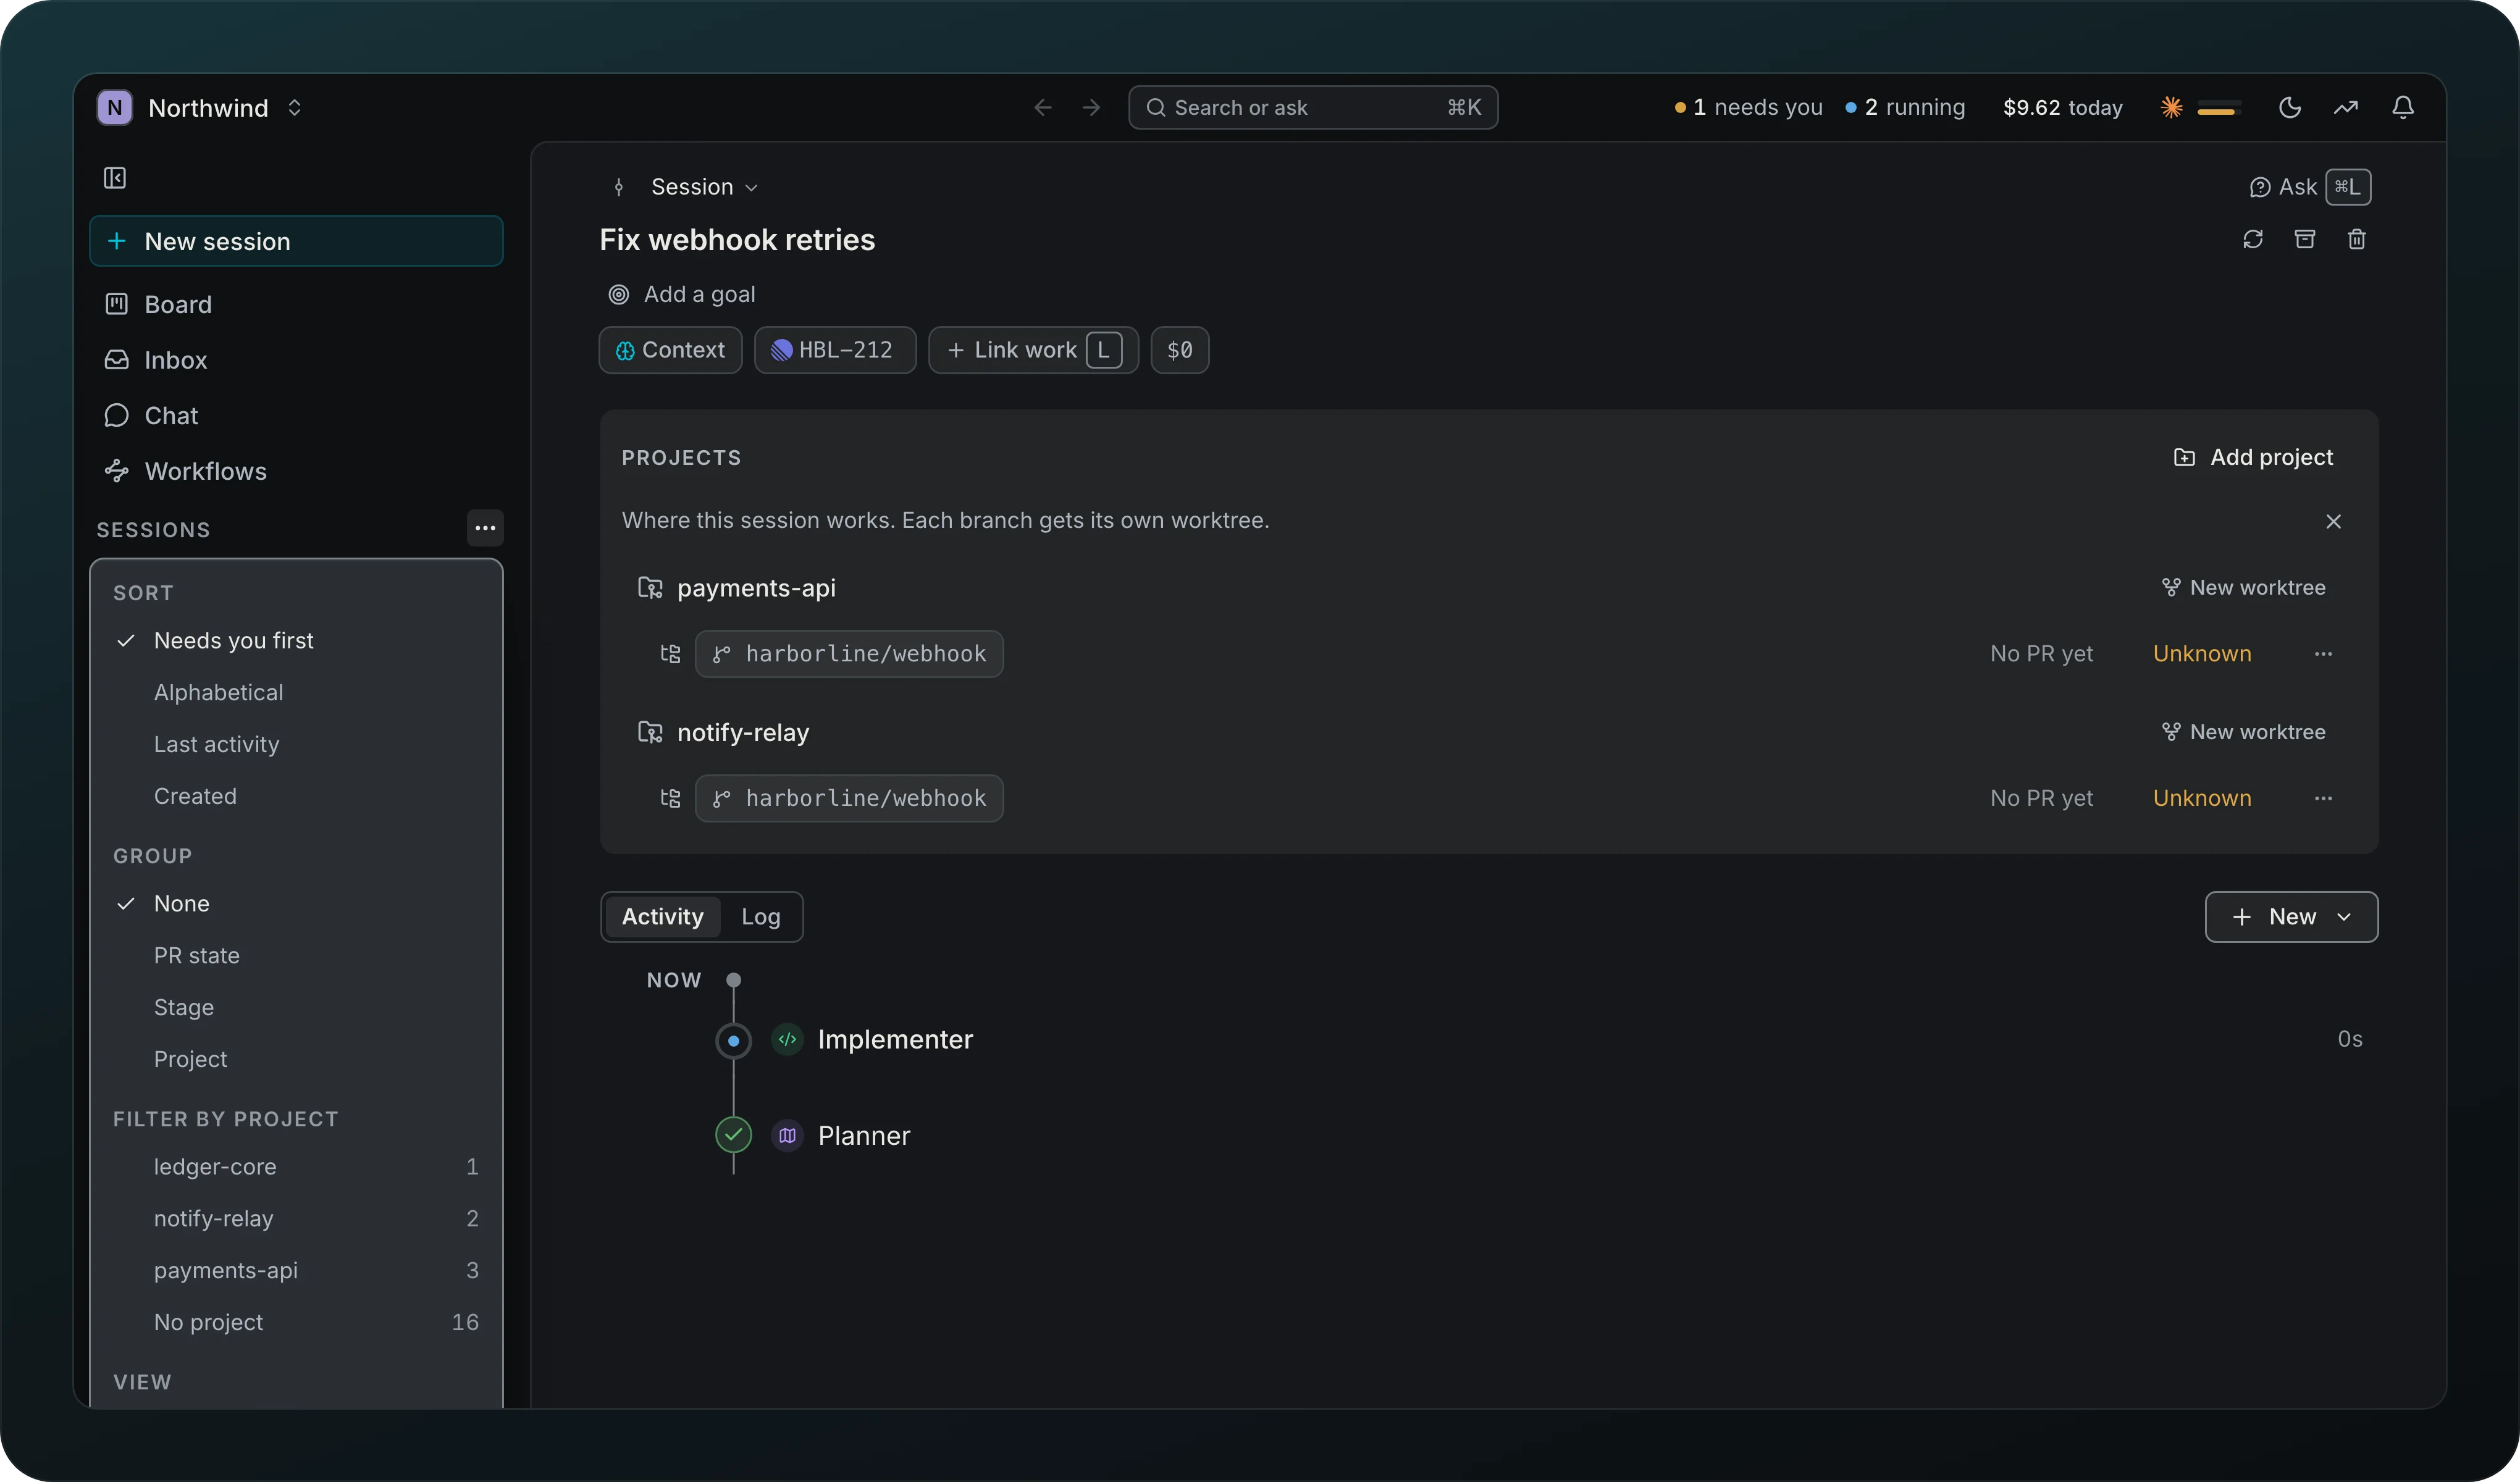Archive this session

(2305, 239)
